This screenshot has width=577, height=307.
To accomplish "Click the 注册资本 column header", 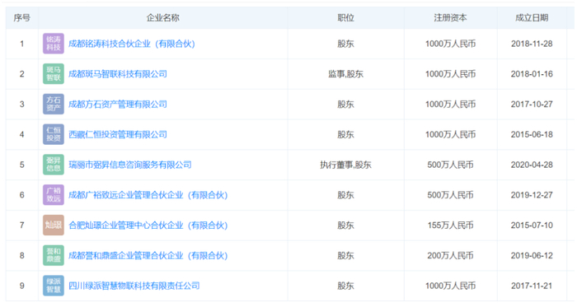I will (450, 17).
